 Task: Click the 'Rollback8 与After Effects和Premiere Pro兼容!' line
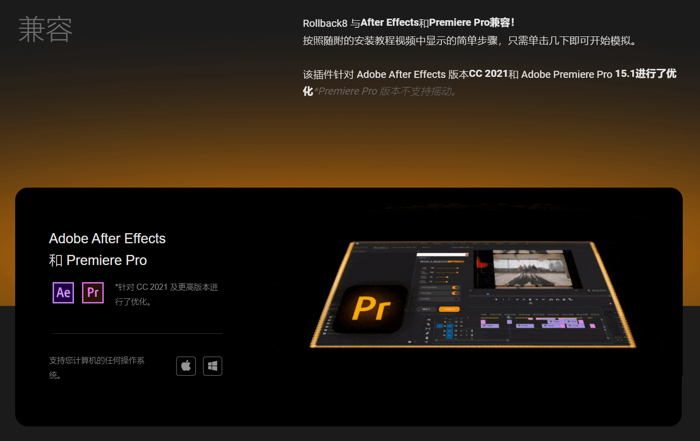point(408,23)
